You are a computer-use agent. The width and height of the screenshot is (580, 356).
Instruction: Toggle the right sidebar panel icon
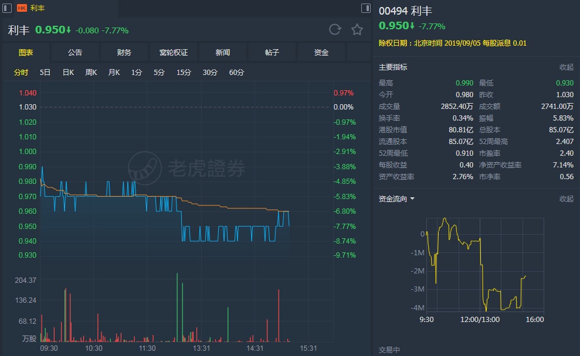coord(365,8)
